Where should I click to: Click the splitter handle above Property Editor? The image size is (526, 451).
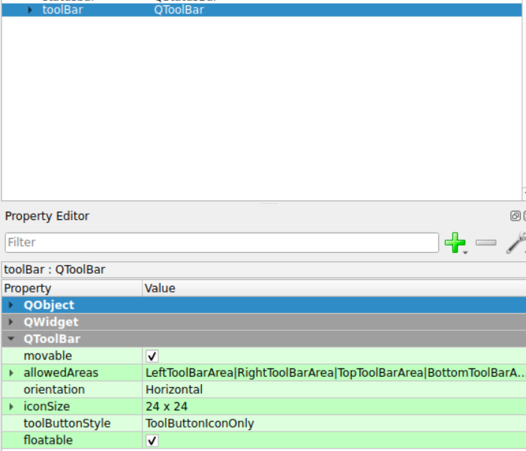click(x=269, y=203)
